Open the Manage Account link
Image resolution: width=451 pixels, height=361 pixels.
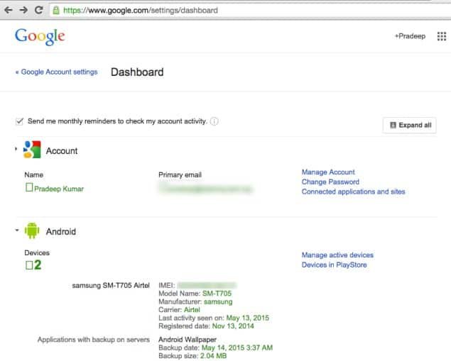[328, 172]
